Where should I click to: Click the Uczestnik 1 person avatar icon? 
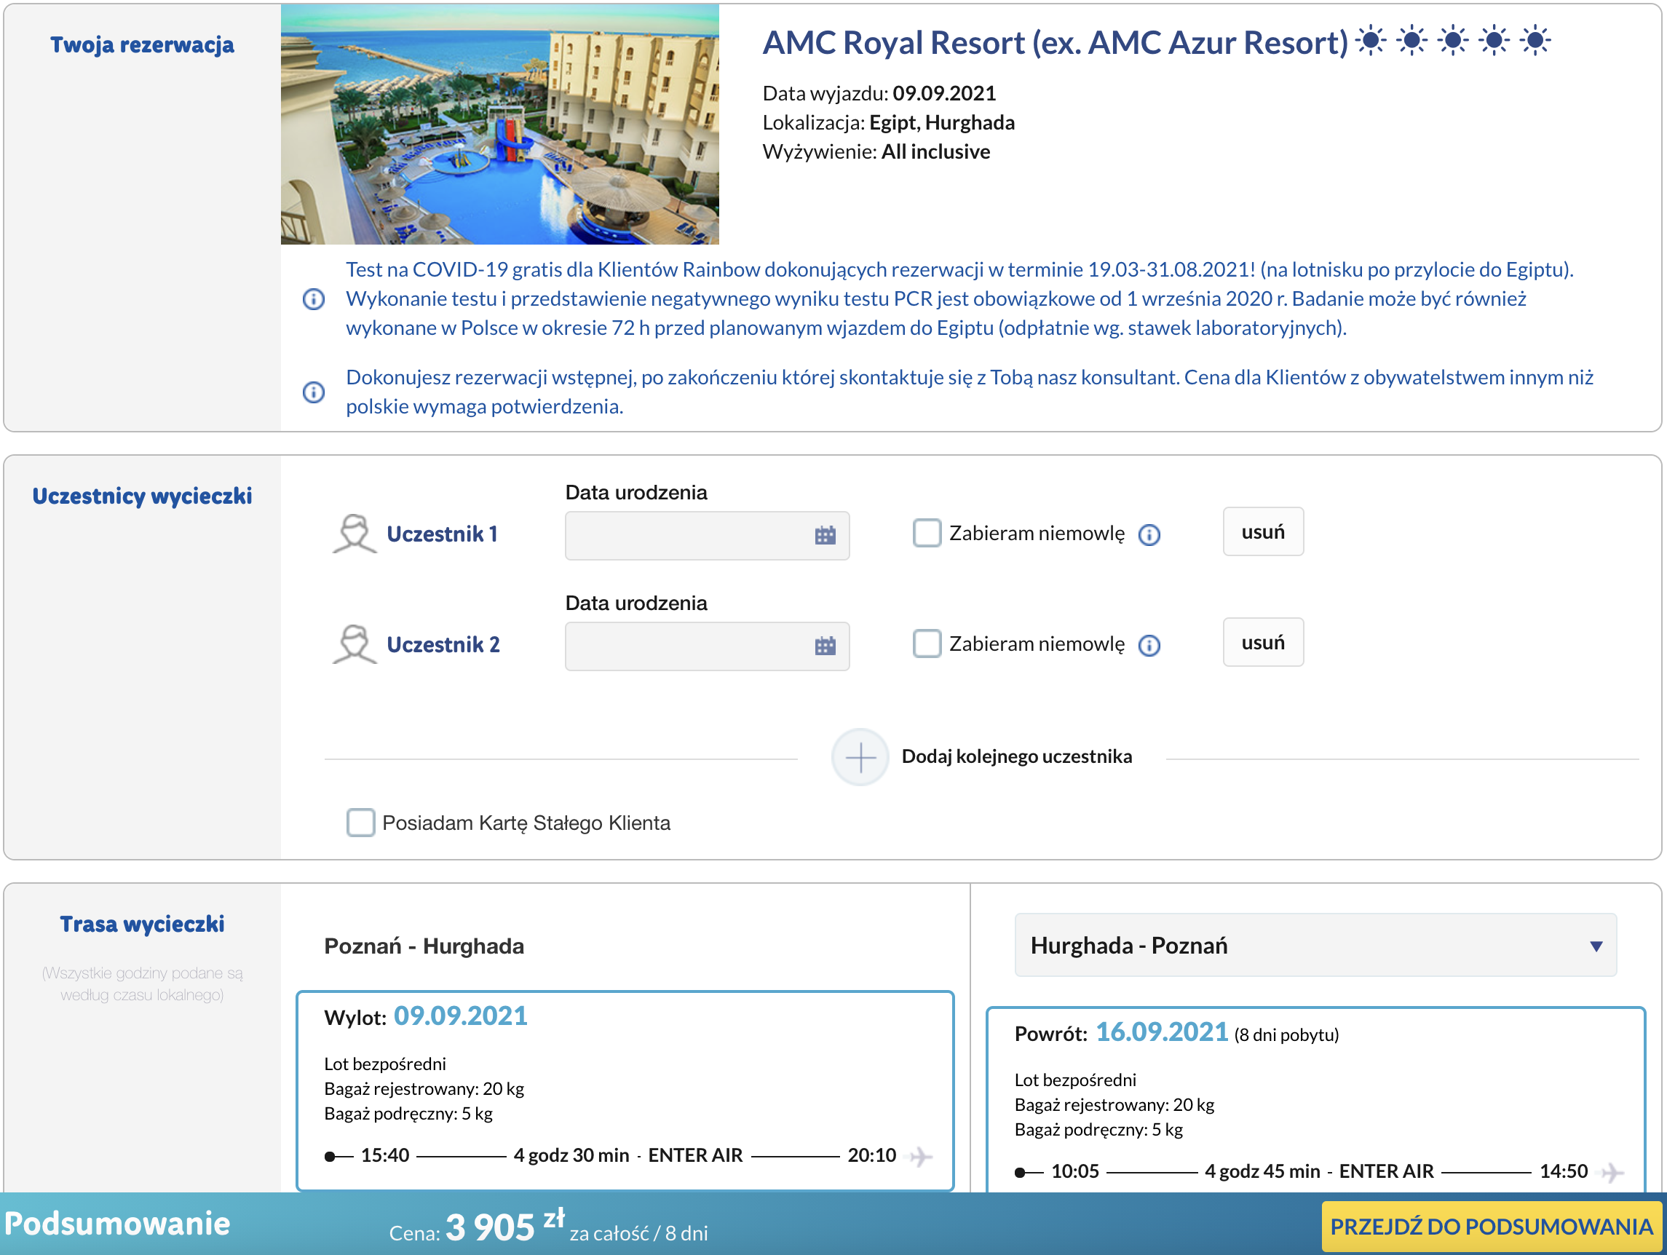point(355,534)
